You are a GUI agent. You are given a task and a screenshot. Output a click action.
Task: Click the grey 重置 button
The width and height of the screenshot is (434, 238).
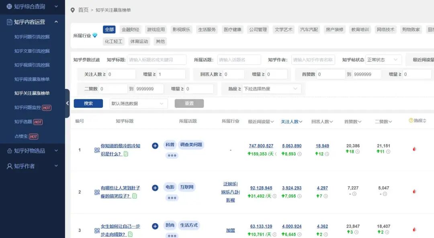[189, 103]
